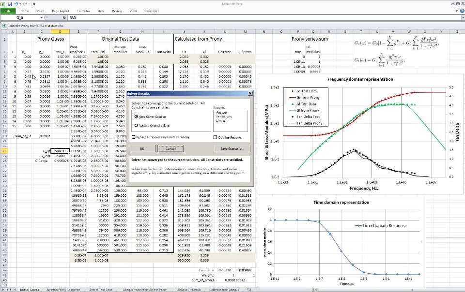Enable the Outline Reports checkbox
The height and width of the screenshot is (292, 465).
click(215, 137)
